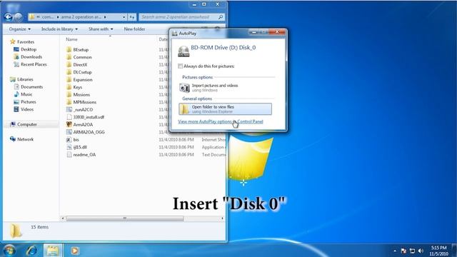Viewport: 457px width, 257px height.
Task: Click the horizontal scrollbar thumb in Explorer
Action: coord(125,218)
